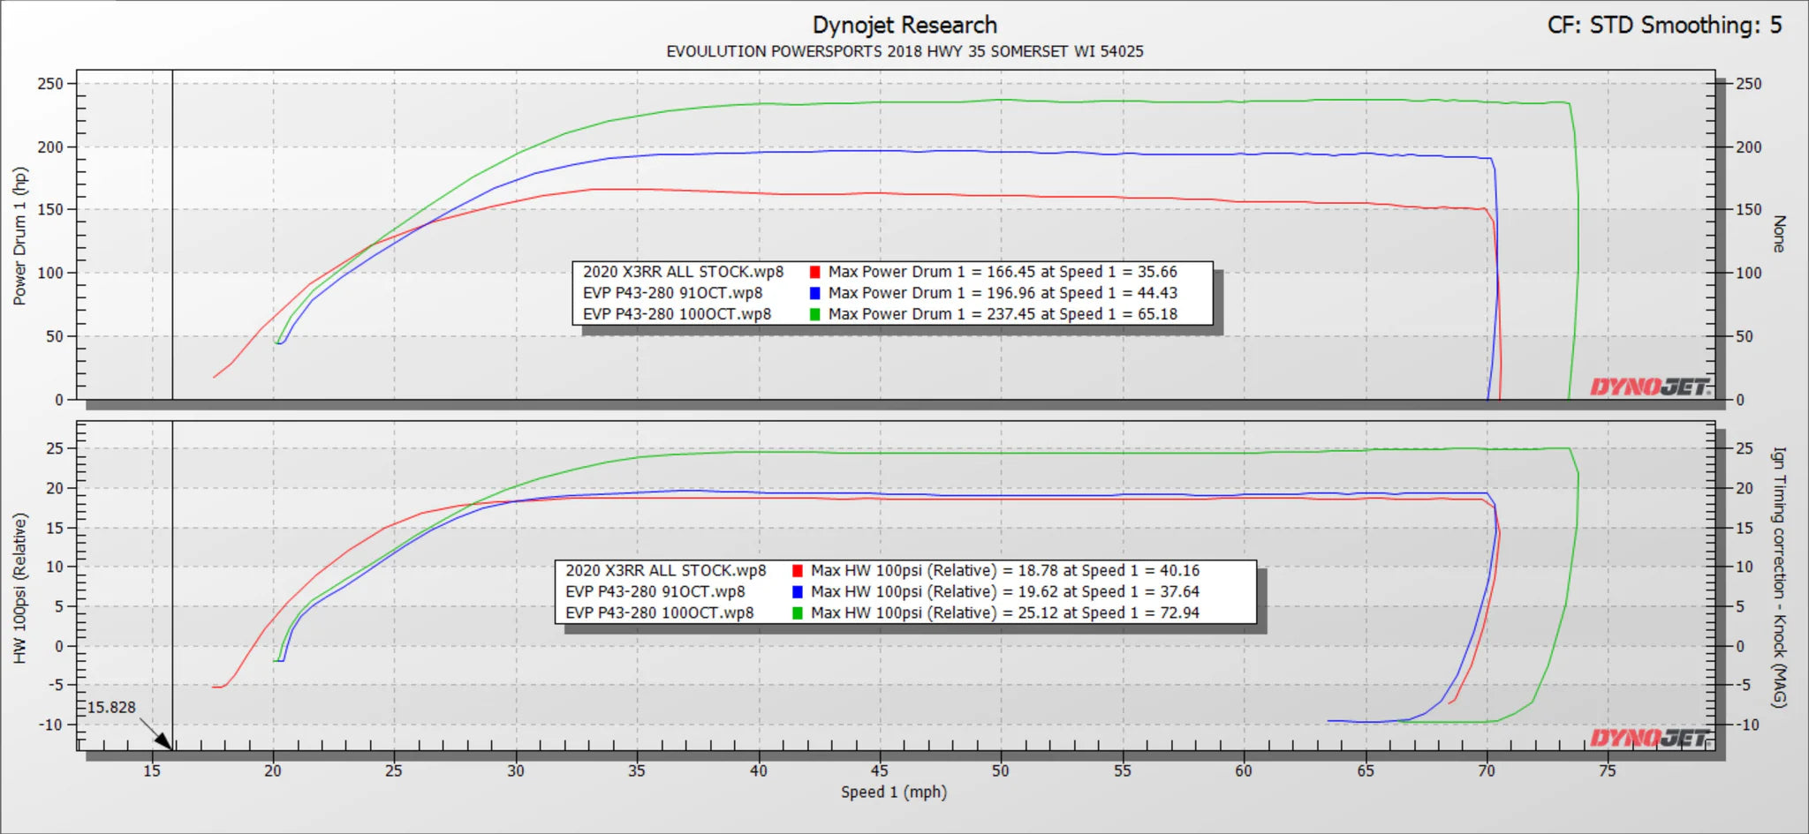Viewport: 1809px width, 834px height.
Task: Pick the green swatch in the HW 100psi legend
Action: 798,613
